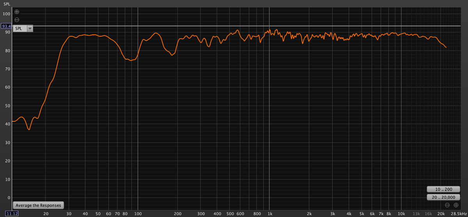Click the 1k label on frequency axis
The height and width of the screenshot is (217, 468).
(269, 214)
